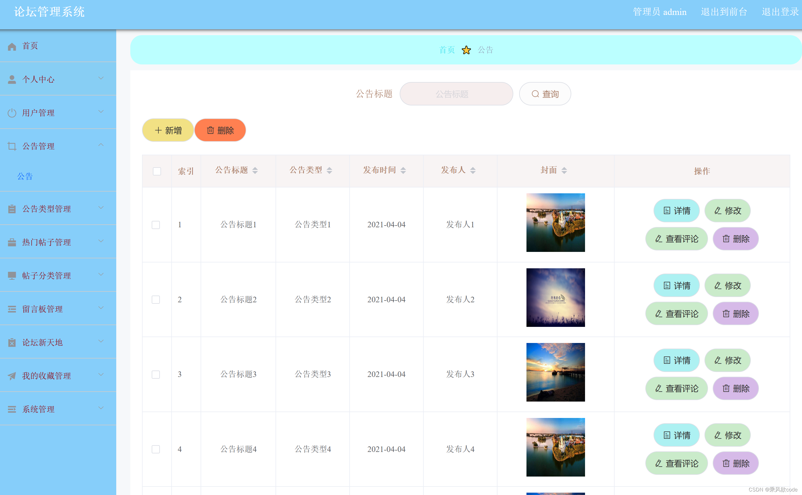Select the send icon for 我的收藏管理
The height and width of the screenshot is (495, 802).
point(12,375)
